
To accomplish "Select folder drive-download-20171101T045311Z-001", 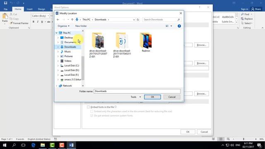I will (x=122, y=45).
